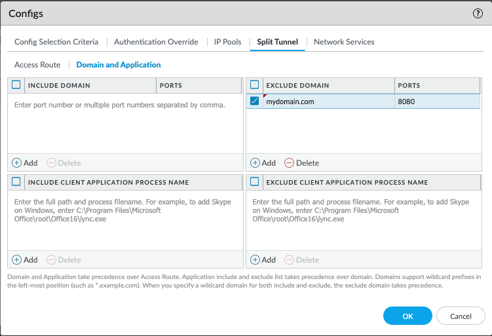Open the Authentication Override tab
Screen dimensions: 492x336
point(156,42)
